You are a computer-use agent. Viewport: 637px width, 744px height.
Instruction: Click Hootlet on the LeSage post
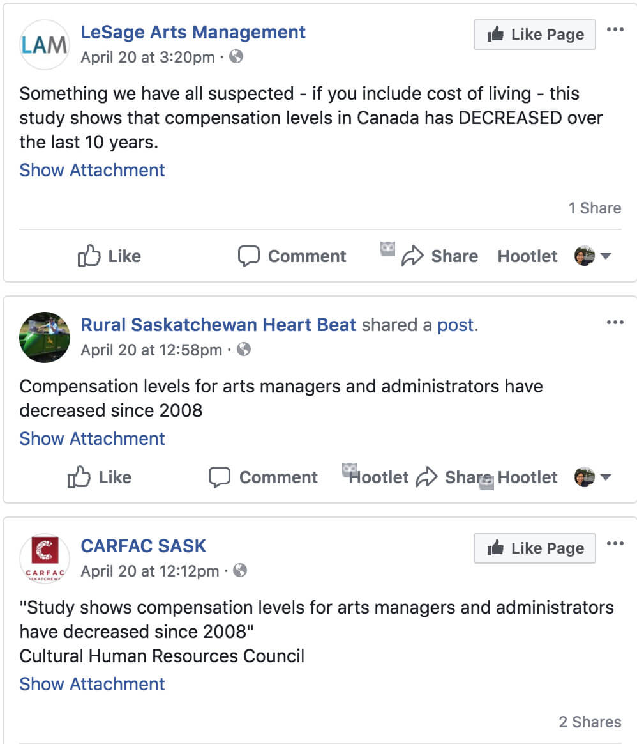pos(527,256)
